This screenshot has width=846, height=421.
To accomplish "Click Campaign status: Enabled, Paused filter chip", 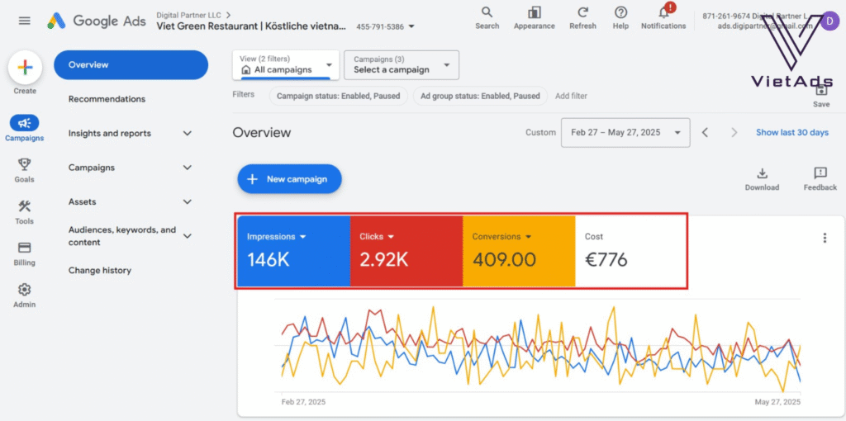I will click(x=338, y=96).
